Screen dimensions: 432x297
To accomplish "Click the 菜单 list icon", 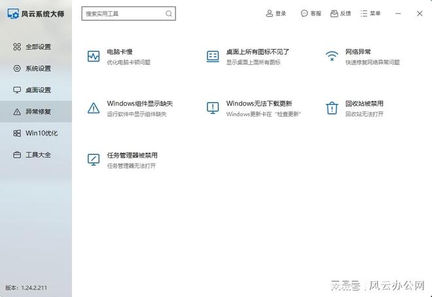I will click(364, 13).
